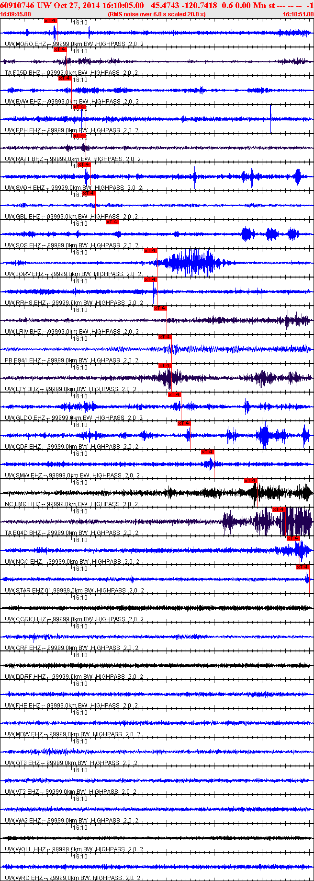This screenshot has width=314, height=881.
Task: Click the UW.CRF.EHZ station label
Action: [72, 648]
